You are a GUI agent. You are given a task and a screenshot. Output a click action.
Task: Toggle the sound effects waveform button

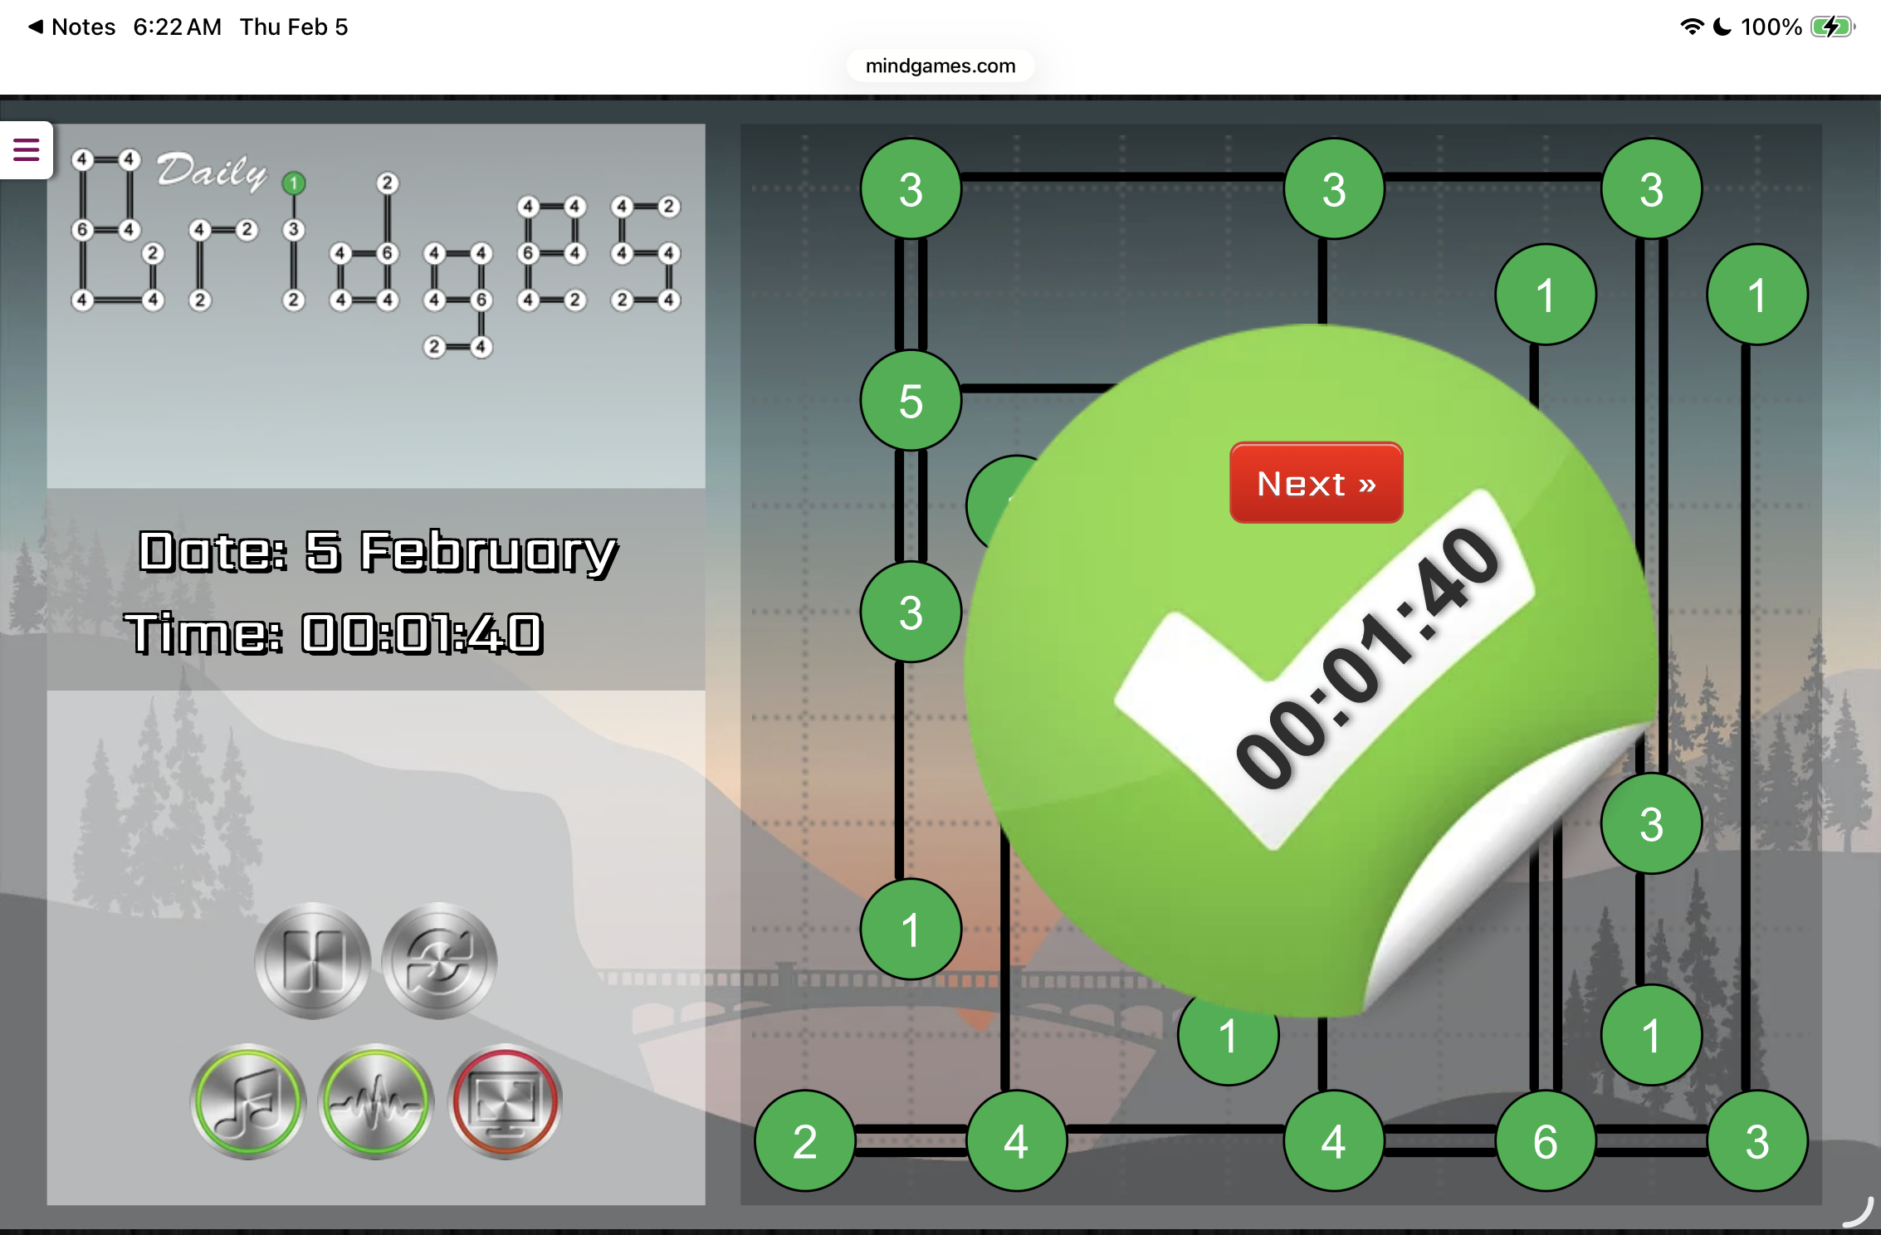tap(376, 1101)
